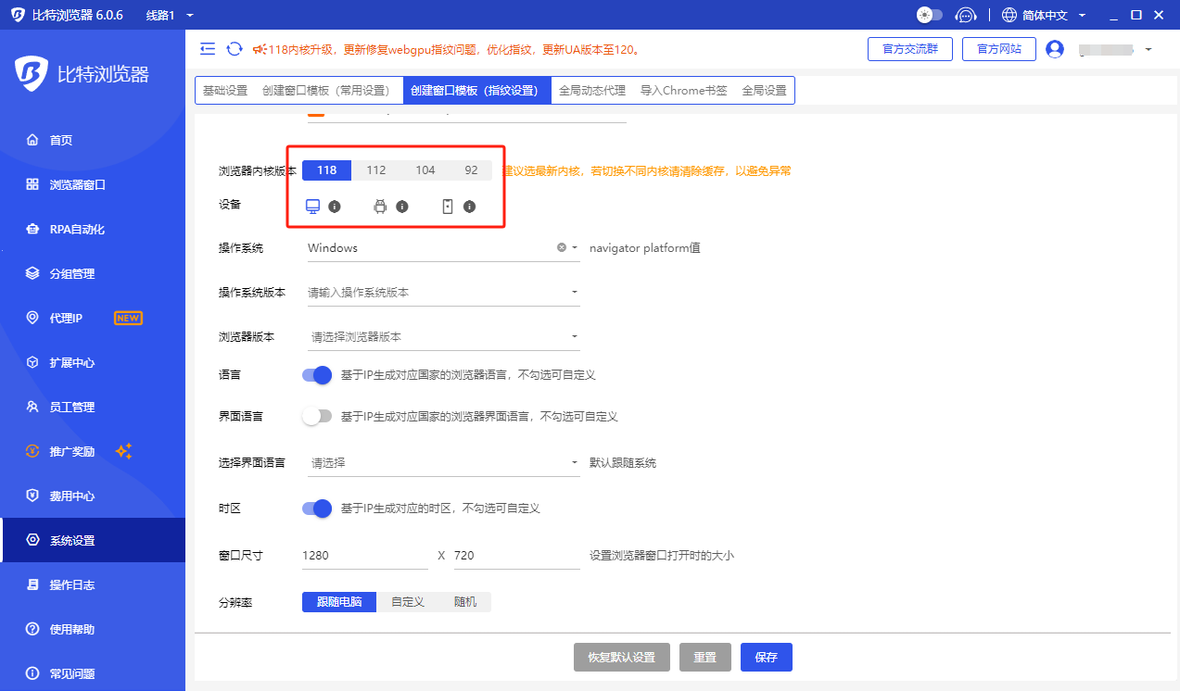Open the 操作系统版本 dropdown
Viewport: 1180px width, 691px height.
coord(443,293)
